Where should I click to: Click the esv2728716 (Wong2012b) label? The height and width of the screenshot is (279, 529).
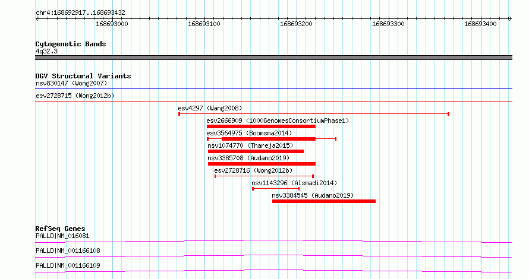pos(253,170)
